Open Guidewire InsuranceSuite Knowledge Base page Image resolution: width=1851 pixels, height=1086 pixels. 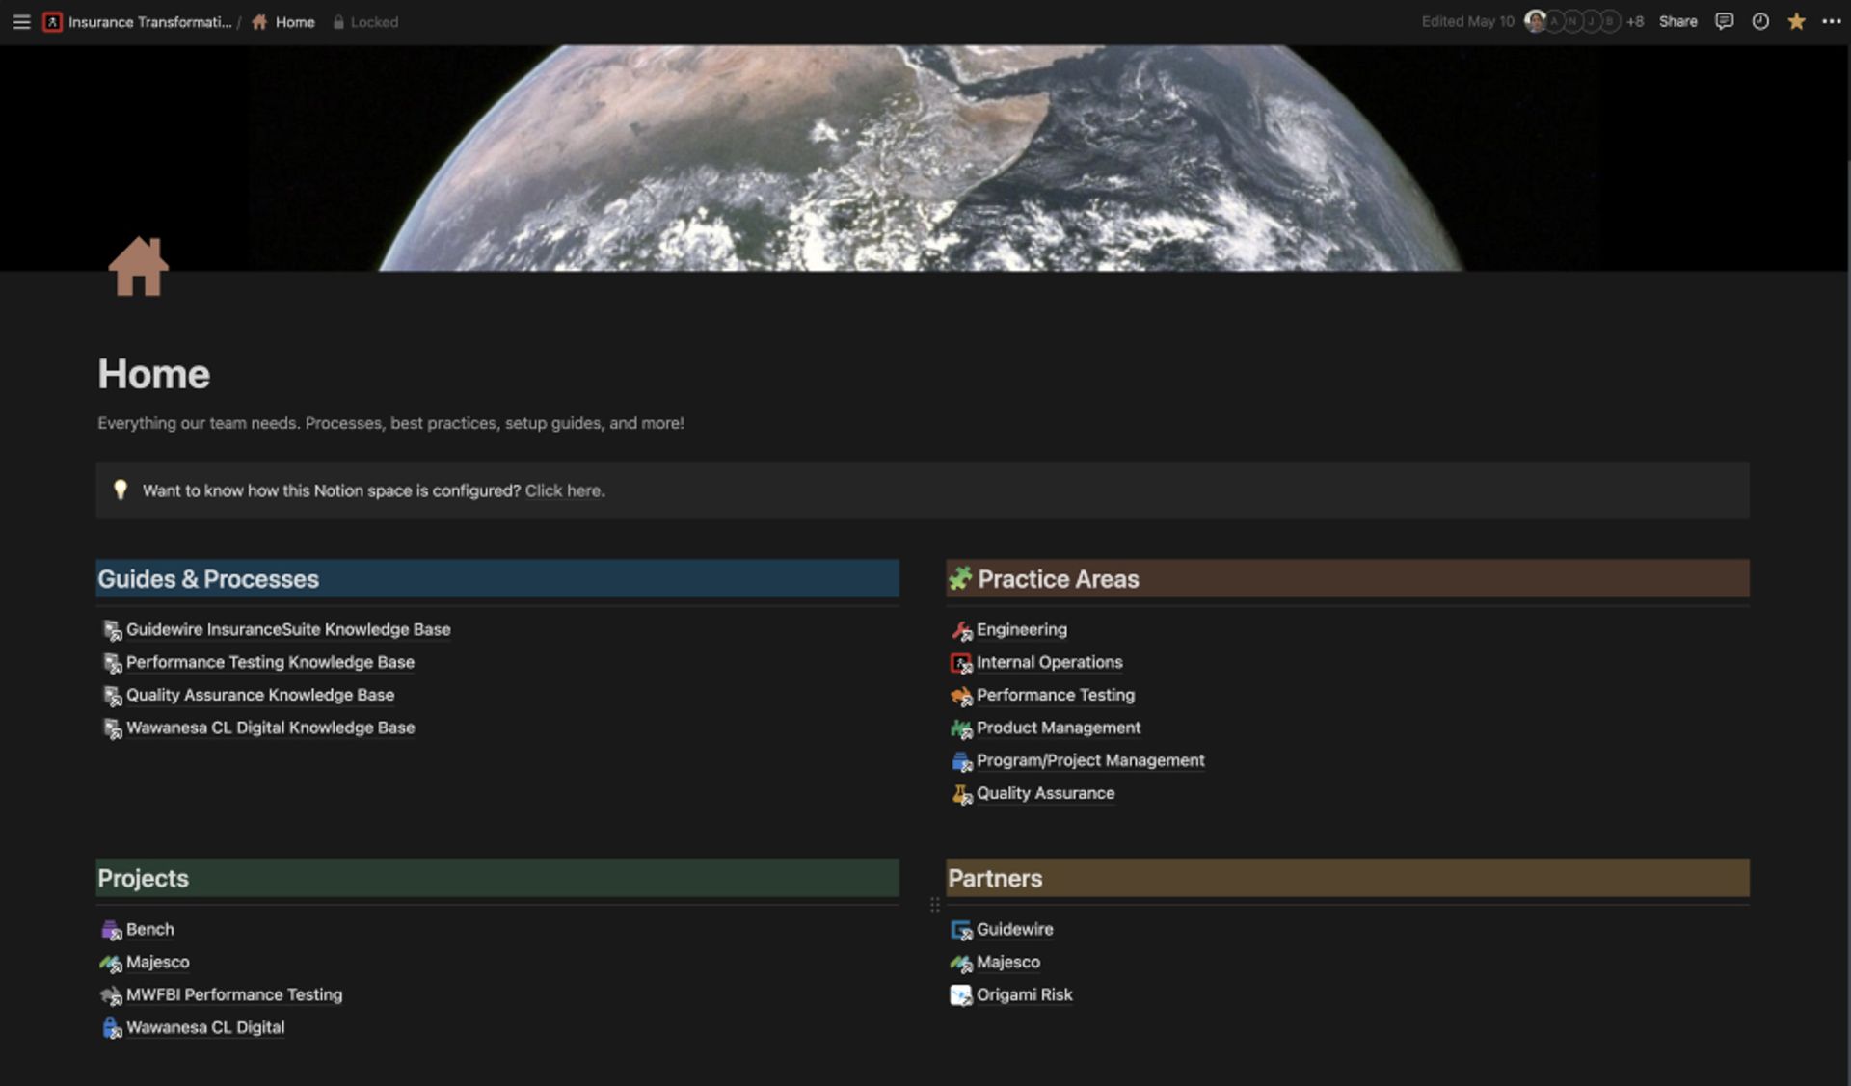(288, 629)
